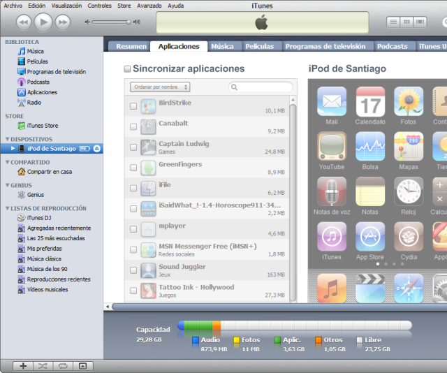This screenshot has width=447, height=373.
Task: Adjust the volume slider
Action: pos(112,22)
